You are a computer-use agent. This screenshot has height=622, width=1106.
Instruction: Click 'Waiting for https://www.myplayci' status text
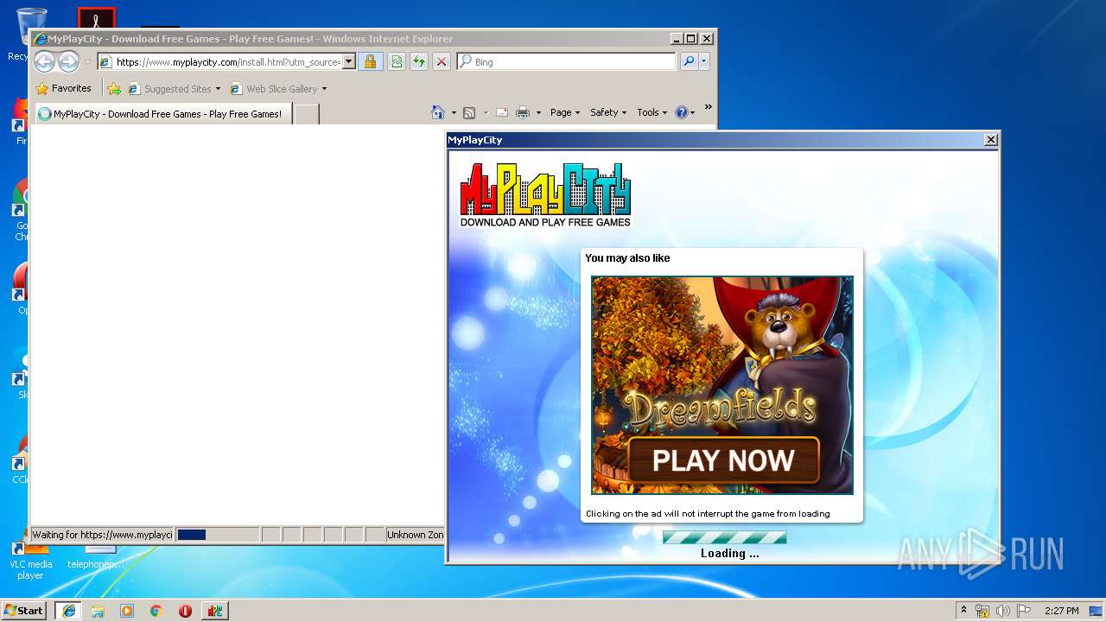click(x=102, y=535)
